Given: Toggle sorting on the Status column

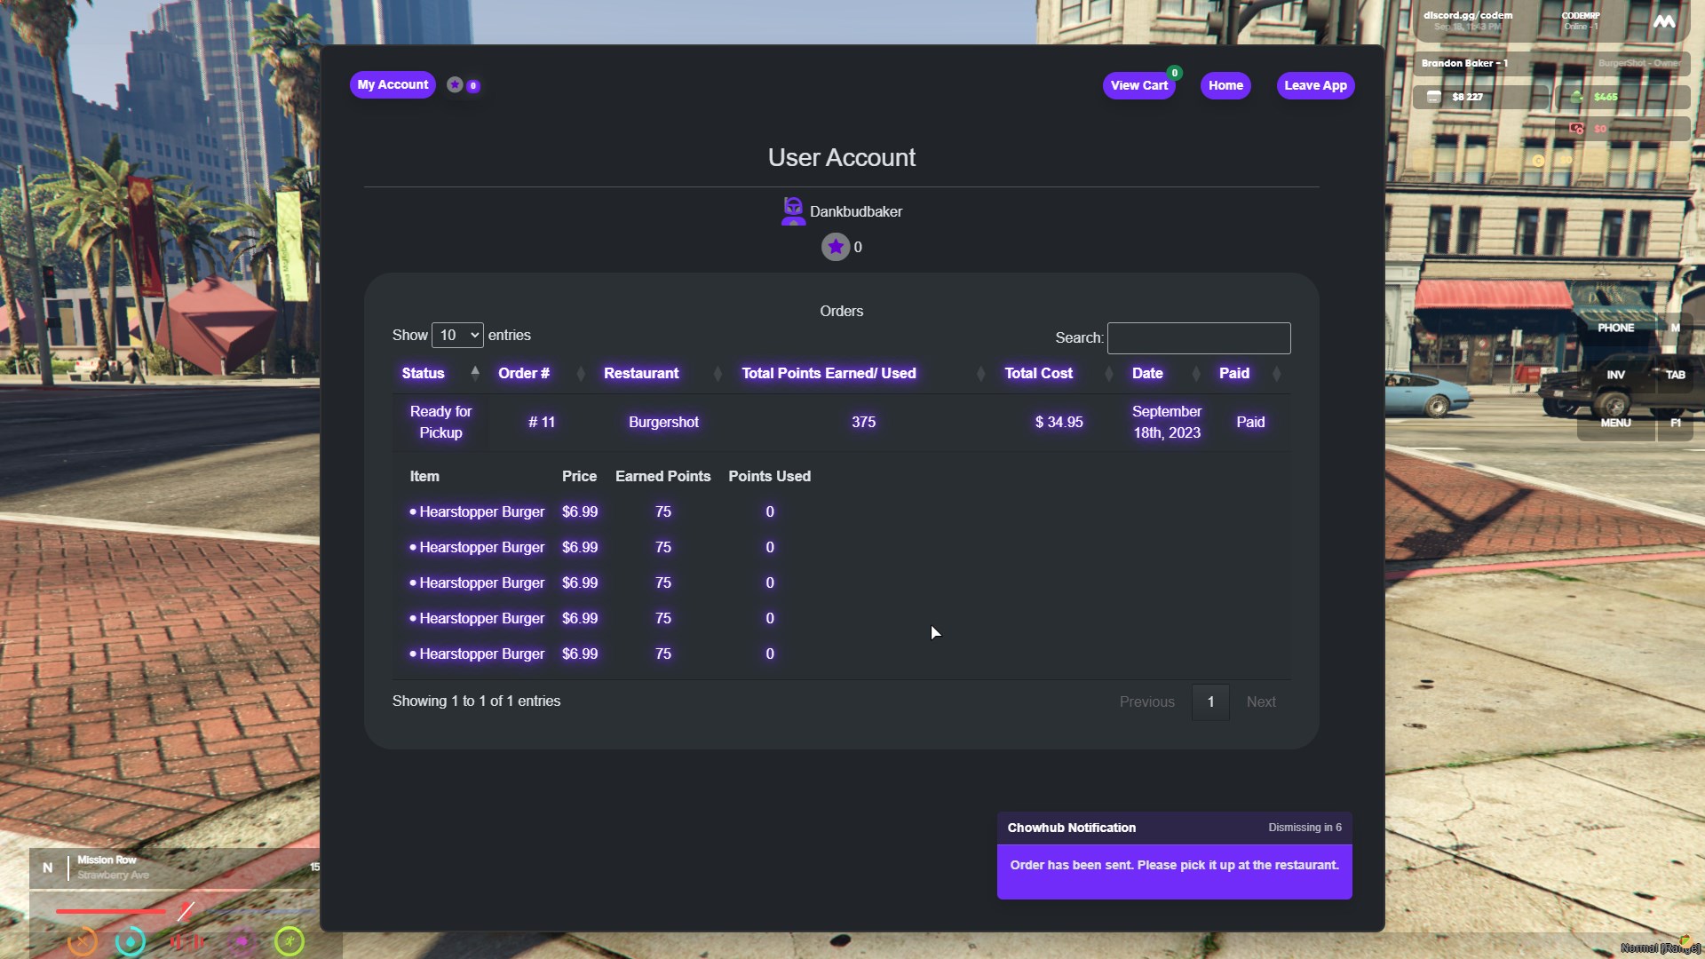Looking at the screenshot, I should click(x=475, y=373).
